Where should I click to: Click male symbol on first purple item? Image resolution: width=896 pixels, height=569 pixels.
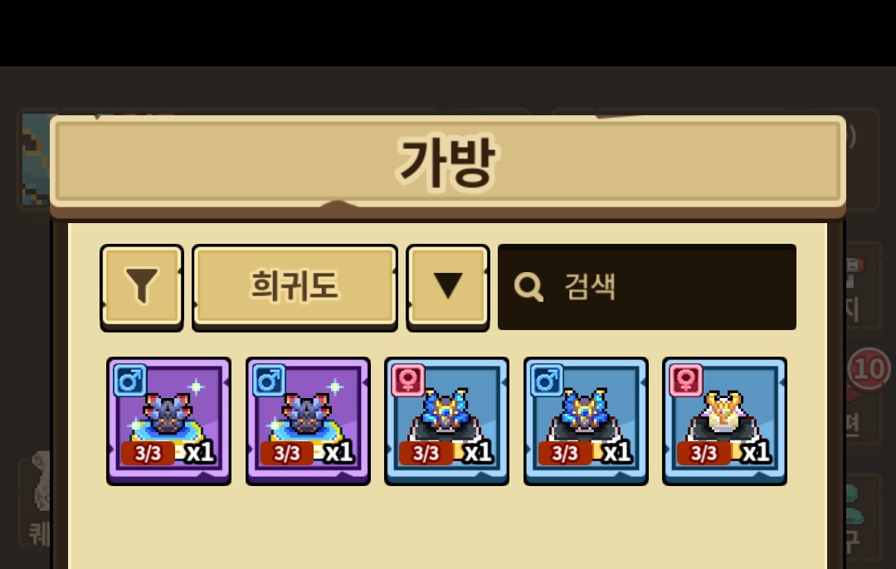[130, 380]
